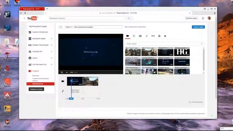Click the preview player progress bar
233x131 pixels.
(x=91, y=70)
